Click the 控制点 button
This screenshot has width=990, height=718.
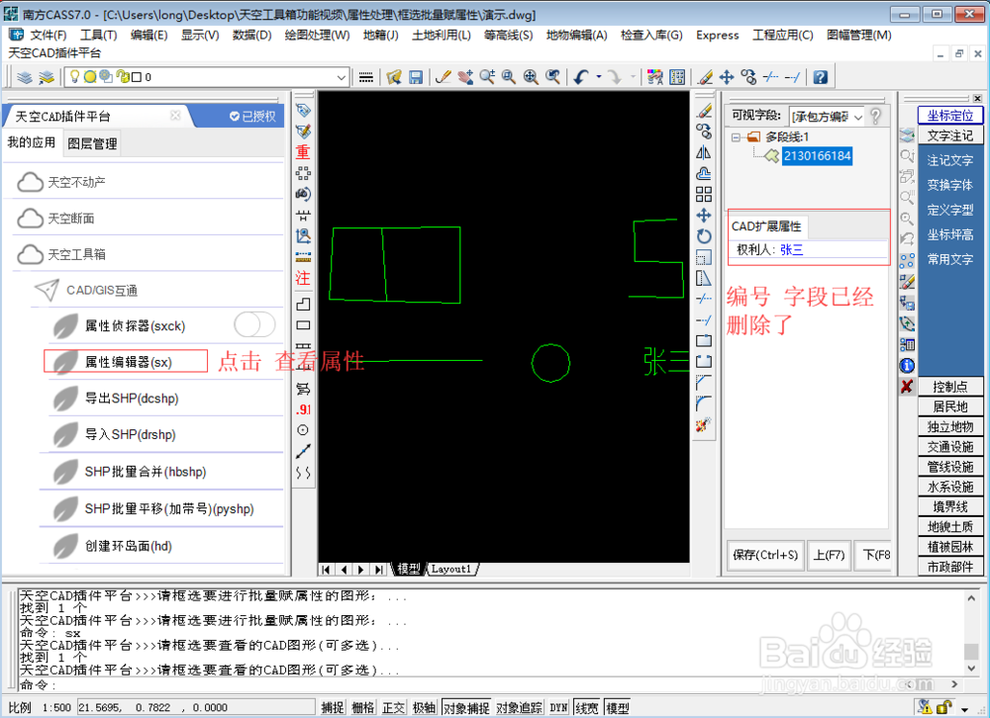(x=950, y=387)
